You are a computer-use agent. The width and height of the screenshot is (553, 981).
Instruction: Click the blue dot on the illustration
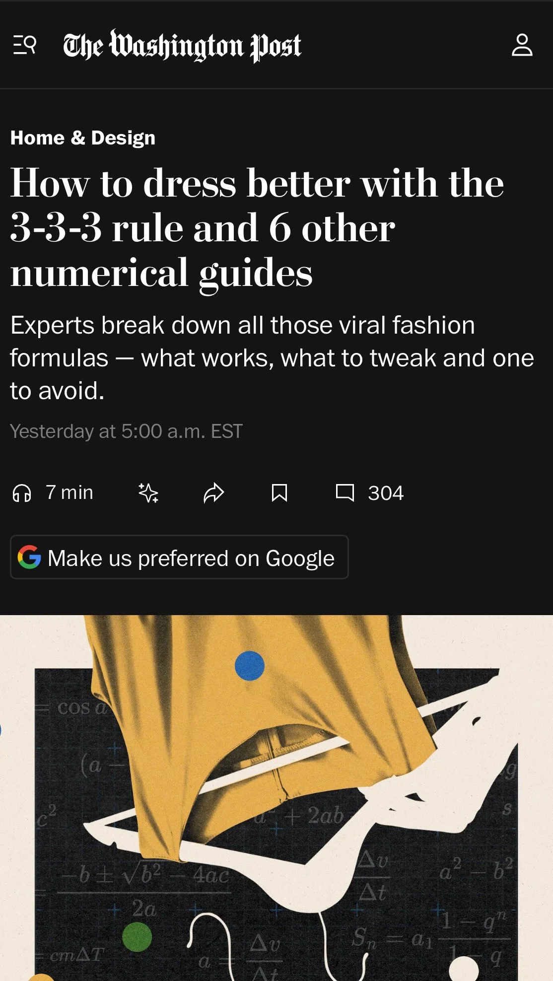tap(250, 665)
